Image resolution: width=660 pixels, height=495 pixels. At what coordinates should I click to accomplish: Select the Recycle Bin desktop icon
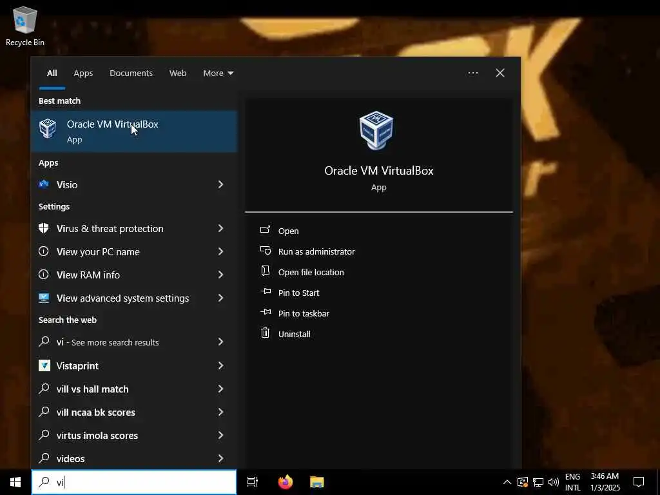point(25,26)
